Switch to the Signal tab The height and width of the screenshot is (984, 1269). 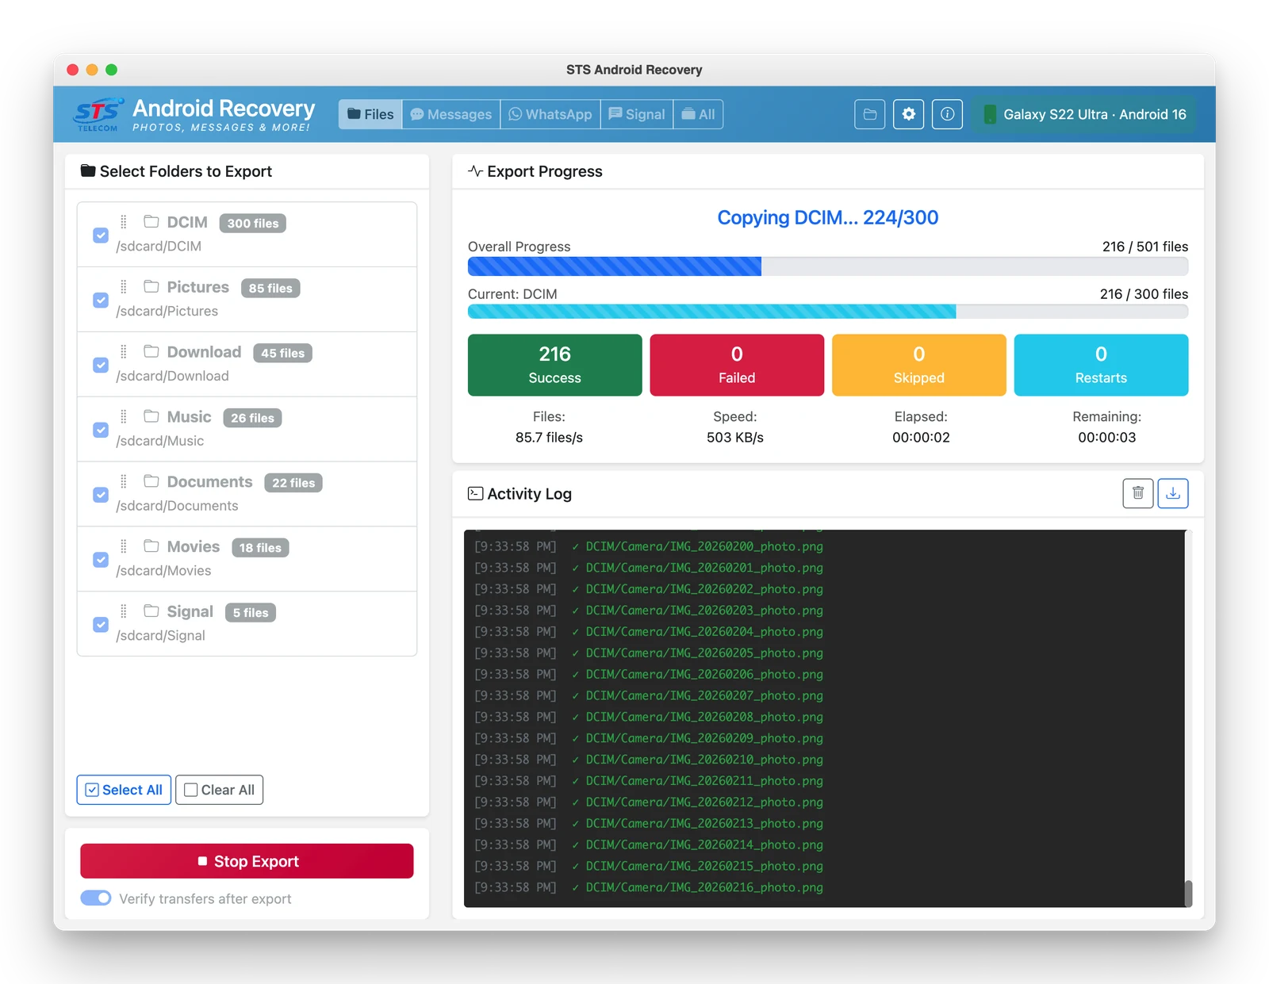pyautogui.click(x=637, y=114)
